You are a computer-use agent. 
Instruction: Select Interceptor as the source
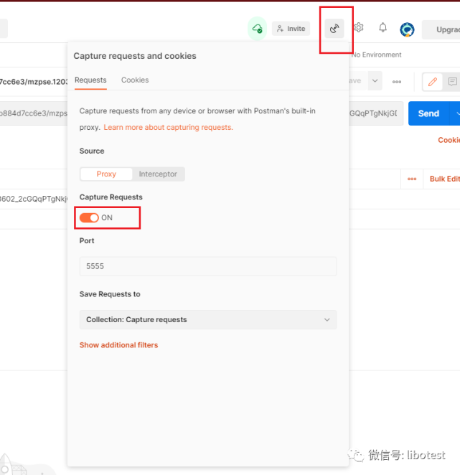click(158, 174)
